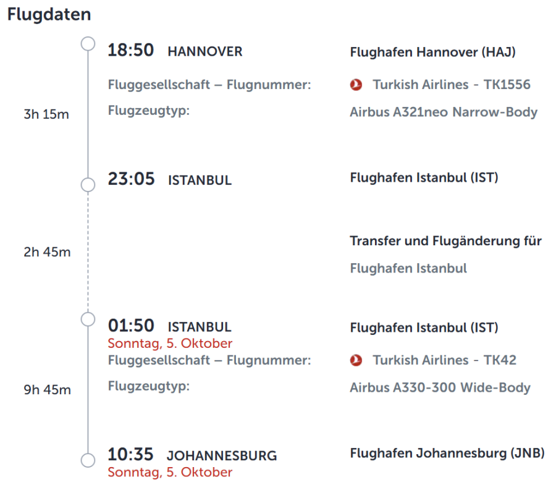Click Airbus A330-300 Wide-Body aircraft type
Screen dimensions: 556x485
[440, 388]
